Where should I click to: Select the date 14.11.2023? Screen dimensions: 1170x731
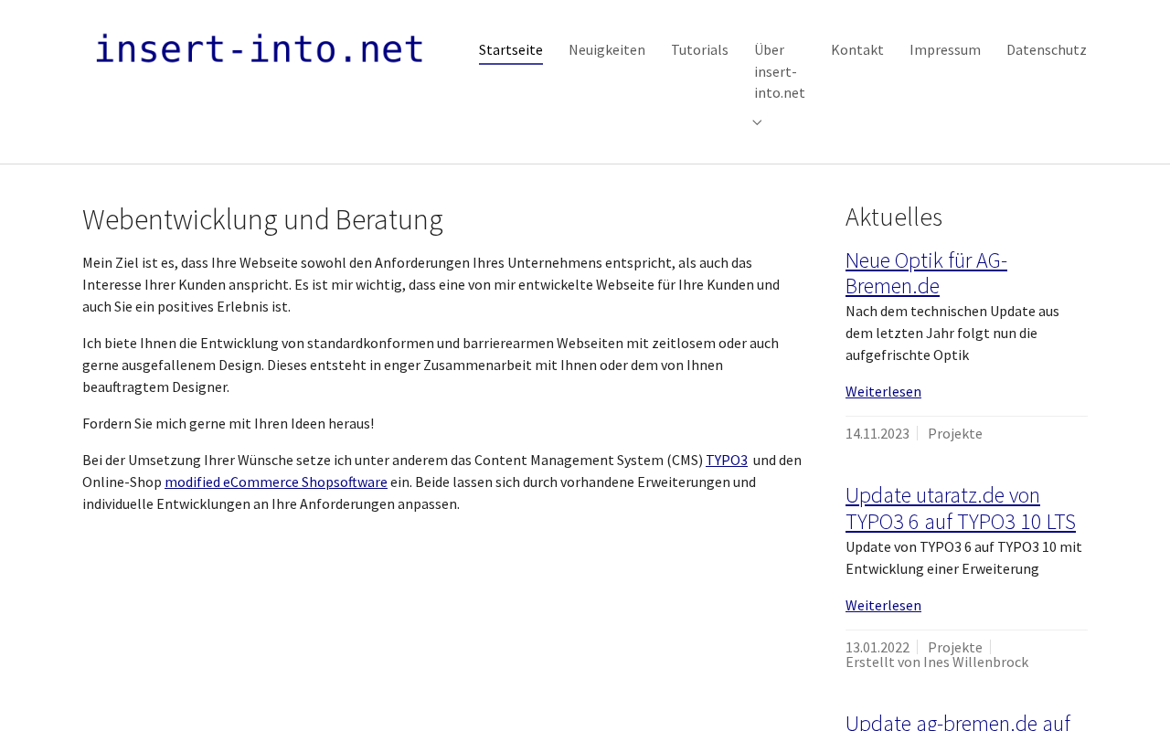(877, 433)
